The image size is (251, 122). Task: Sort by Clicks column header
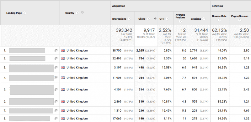tap(142, 19)
